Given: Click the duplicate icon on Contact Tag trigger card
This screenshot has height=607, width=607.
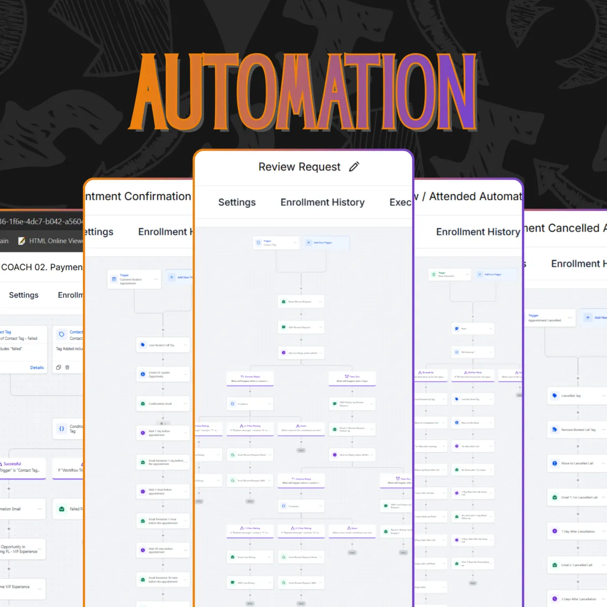Looking at the screenshot, I should coord(59,367).
